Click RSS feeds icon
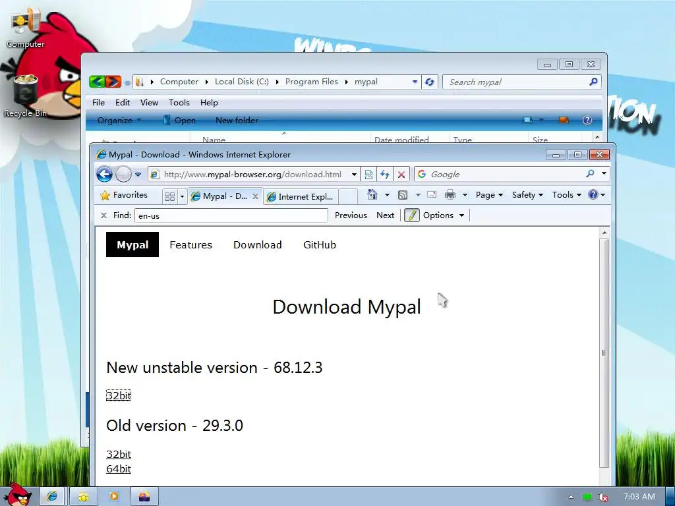Screen dimensions: 675x506 coord(403,195)
